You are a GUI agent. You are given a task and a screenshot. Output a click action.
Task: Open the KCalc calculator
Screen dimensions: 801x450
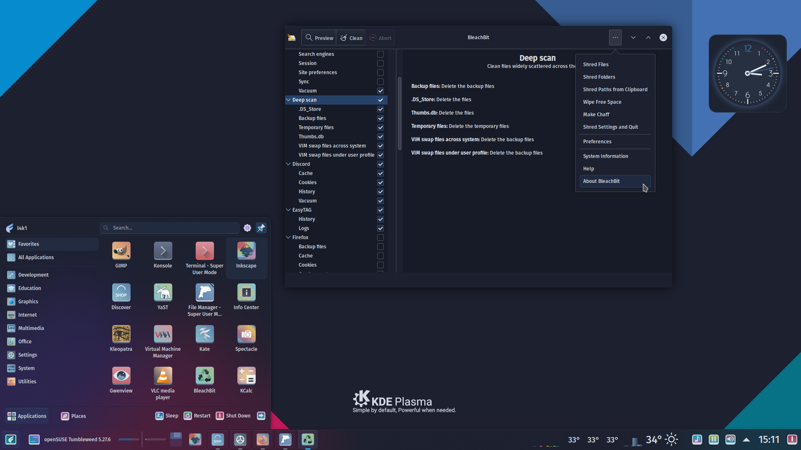pyautogui.click(x=246, y=380)
